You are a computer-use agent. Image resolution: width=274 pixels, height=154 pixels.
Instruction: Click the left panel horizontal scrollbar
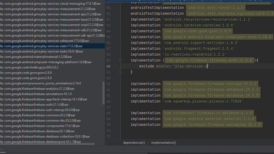point(47,144)
